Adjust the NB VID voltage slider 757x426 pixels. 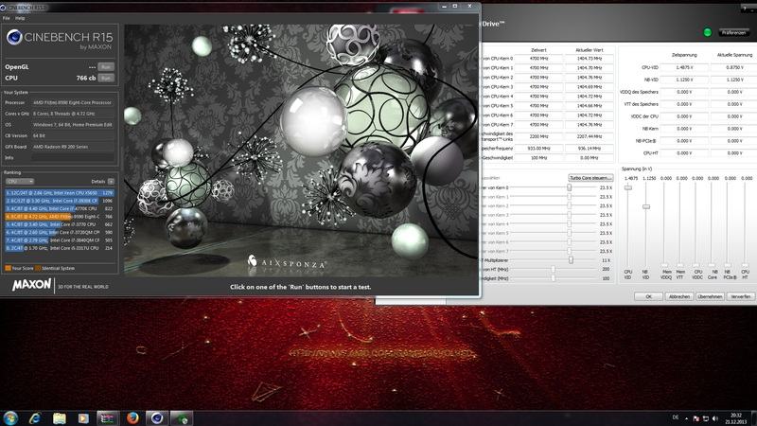click(x=646, y=206)
